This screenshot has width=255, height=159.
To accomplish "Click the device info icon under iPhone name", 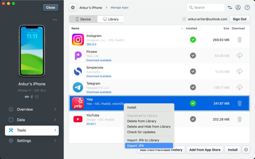I will pyautogui.click(x=37, y=97).
